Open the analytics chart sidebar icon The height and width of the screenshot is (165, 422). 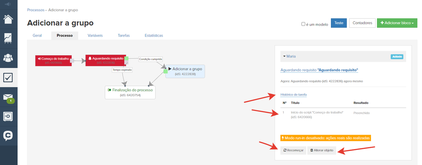pyautogui.click(x=8, y=38)
